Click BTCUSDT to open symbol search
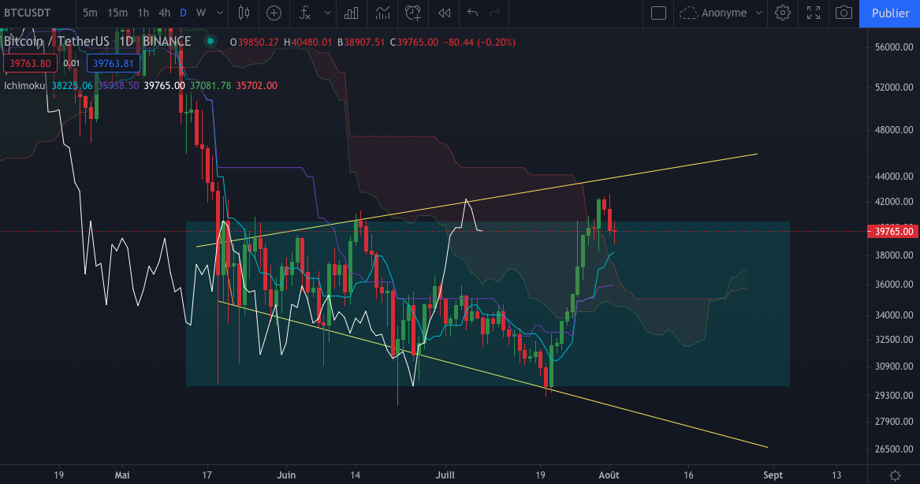This screenshot has width=920, height=484. [33, 13]
